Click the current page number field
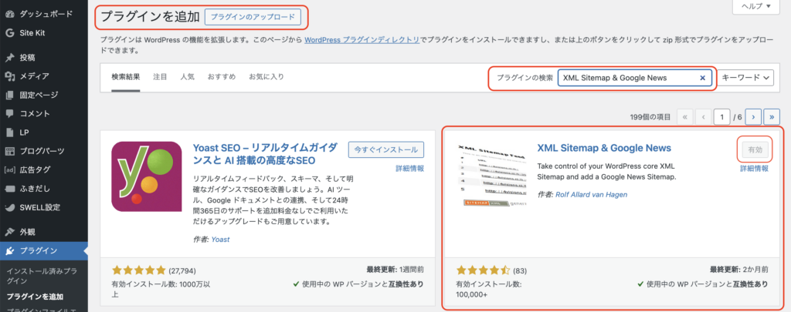This screenshot has height=312, width=791. point(722,117)
